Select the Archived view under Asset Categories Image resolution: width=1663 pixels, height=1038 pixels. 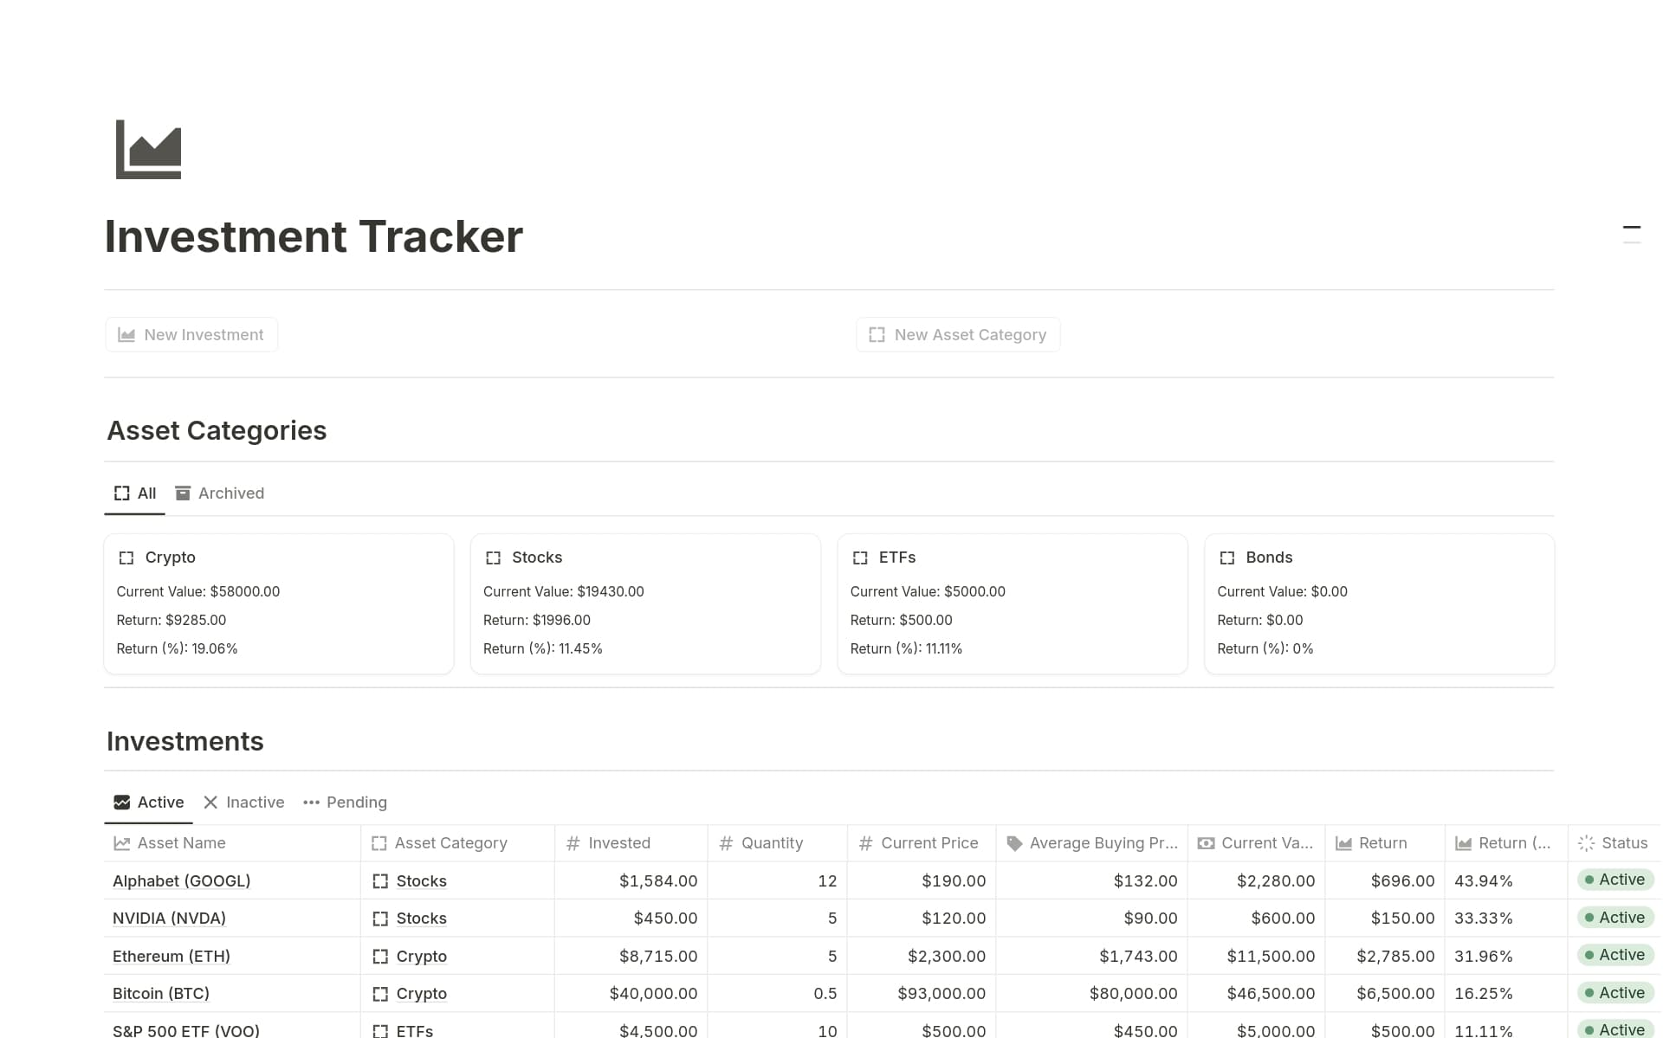[230, 493]
